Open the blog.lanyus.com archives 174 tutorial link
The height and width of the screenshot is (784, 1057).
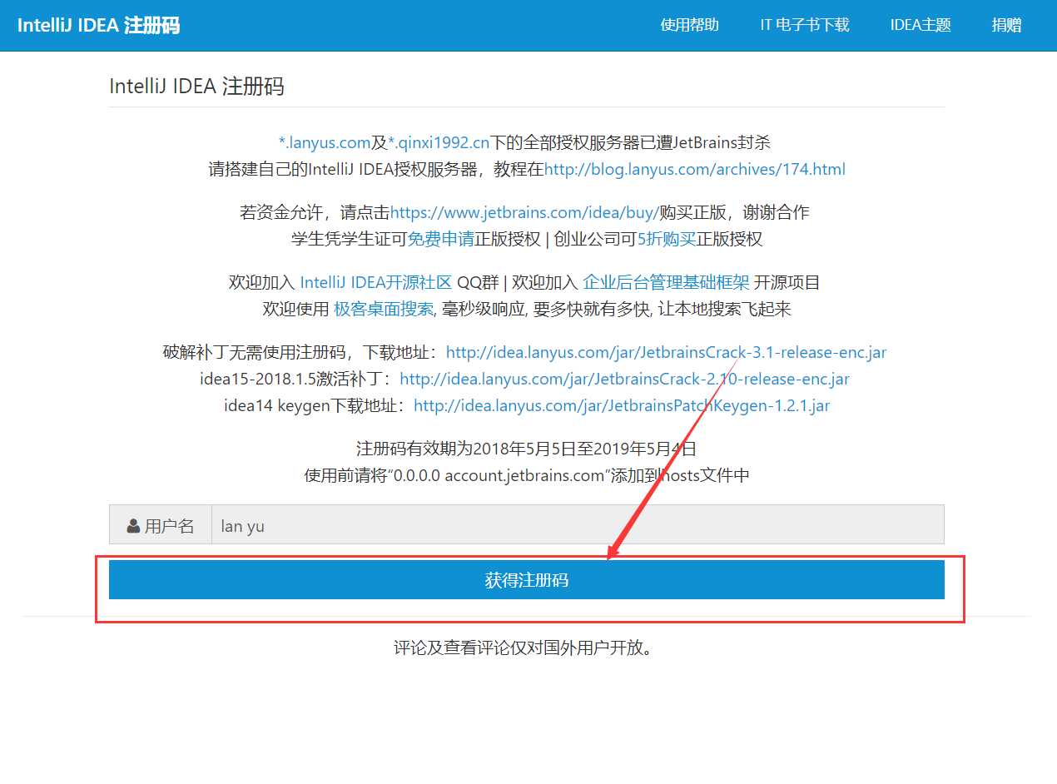[695, 169]
